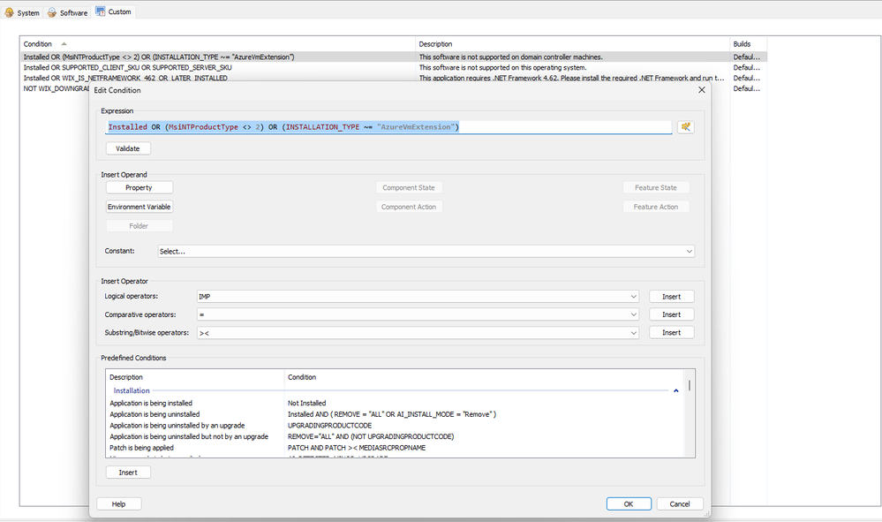The image size is (882, 522).
Task: Select 'Application is being installed' row
Action: point(394,404)
